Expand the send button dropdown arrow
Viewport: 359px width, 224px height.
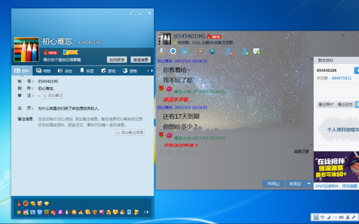(x=309, y=183)
